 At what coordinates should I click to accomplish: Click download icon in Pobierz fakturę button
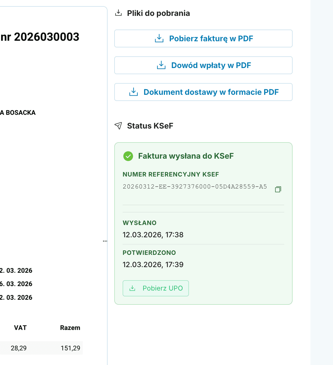159,38
